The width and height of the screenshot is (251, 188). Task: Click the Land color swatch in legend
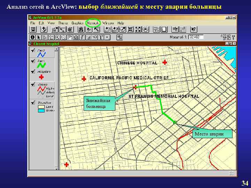41,107
